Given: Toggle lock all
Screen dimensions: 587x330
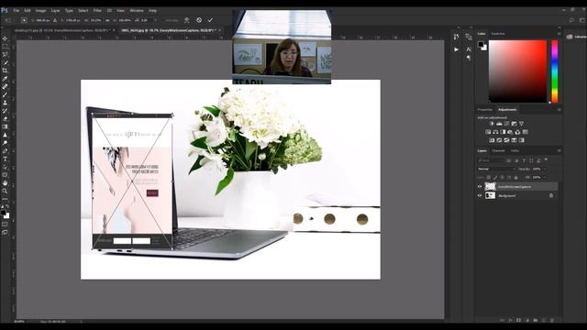Looking at the screenshot, I should pos(516,177).
